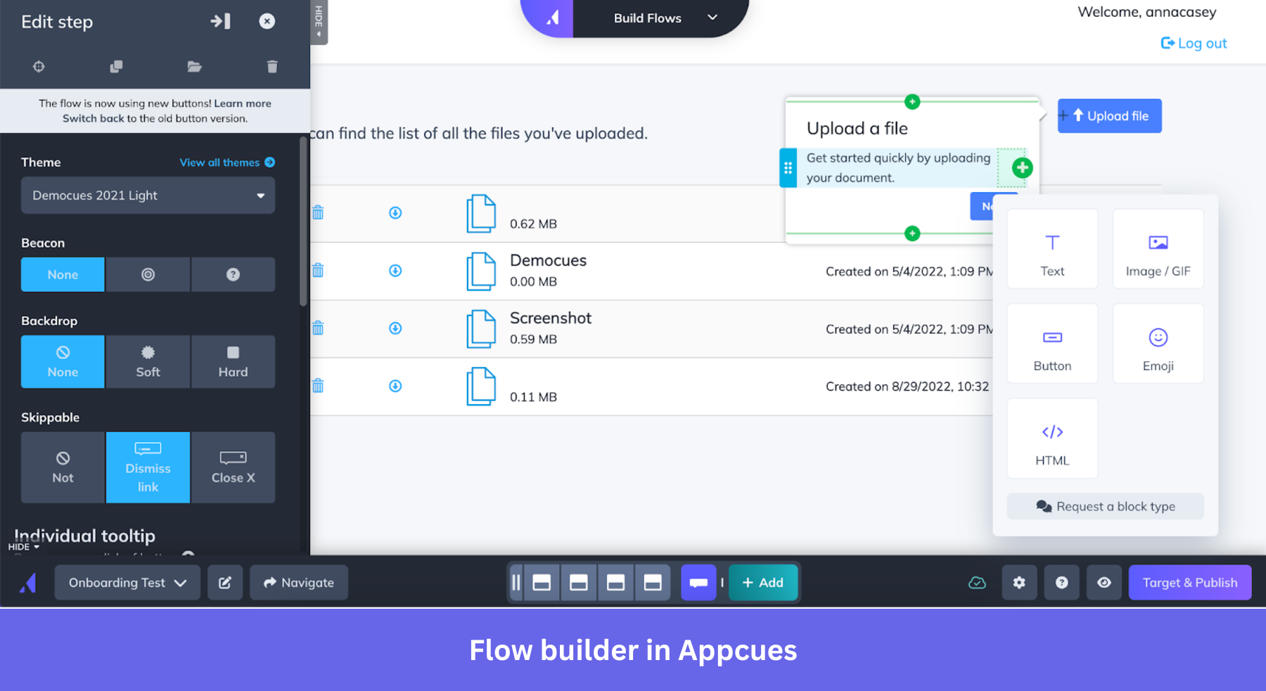Delete the current step using the trash icon
The image size is (1266, 691).
click(x=272, y=67)
